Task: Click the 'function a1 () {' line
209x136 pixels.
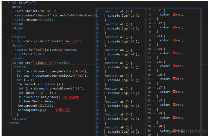Action: coord(118,11)
